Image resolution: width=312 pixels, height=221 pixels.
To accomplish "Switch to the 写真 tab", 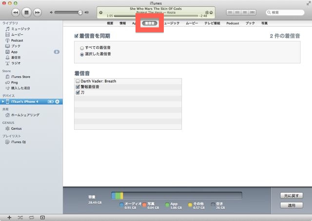I will tap(264, 23).
